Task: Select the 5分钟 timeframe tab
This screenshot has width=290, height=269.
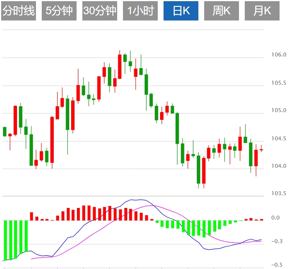Action: pos(59,11)
